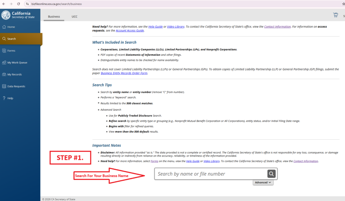Click the browser back arrow
345x201 pixels.
[4, 4]
